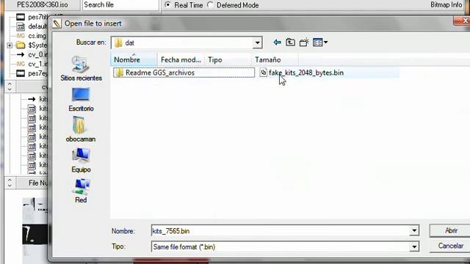The height and width of the screenshot is (264, 470).
Task: Close the Open file to insert dialog
Action: 463,21
